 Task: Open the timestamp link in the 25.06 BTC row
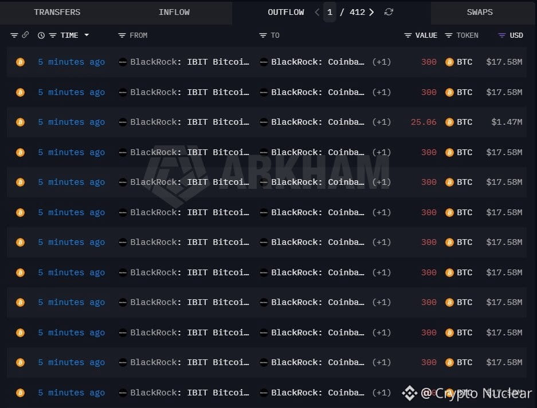pos(71,122)
